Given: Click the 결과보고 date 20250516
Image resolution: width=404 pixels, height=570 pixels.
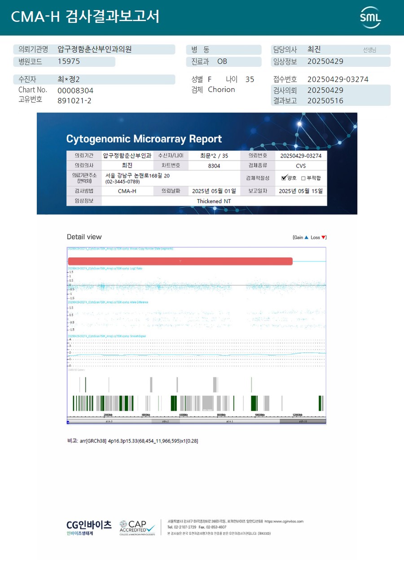Looking at the screenshot, I should point(325,100).
